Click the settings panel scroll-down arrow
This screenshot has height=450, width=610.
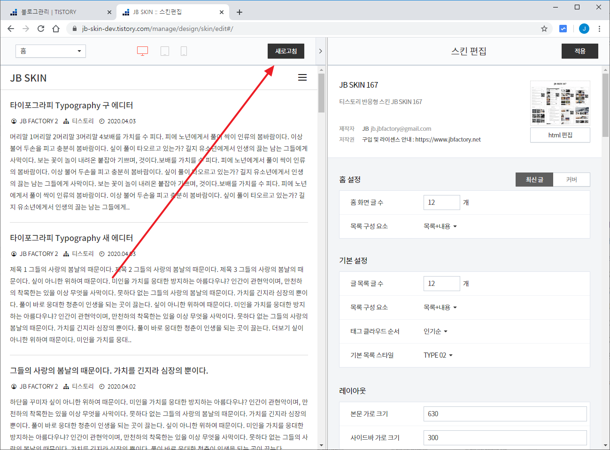pos(606,445)
